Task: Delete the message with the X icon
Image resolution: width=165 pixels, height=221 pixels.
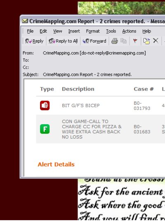Action: [x=156, y=41]
